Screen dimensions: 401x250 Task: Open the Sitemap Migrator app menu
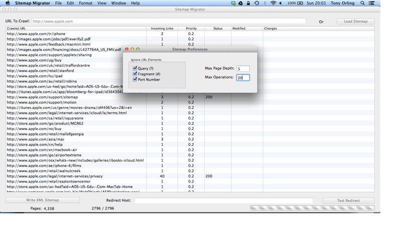[33, 3]
